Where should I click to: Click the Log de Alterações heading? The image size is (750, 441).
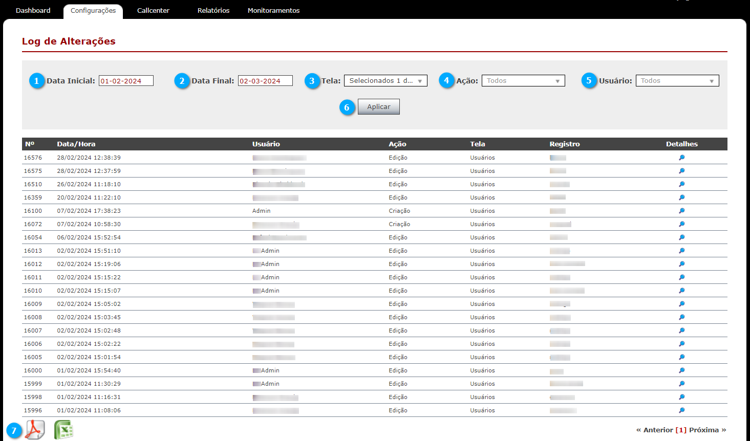click(x=69, y=41)
